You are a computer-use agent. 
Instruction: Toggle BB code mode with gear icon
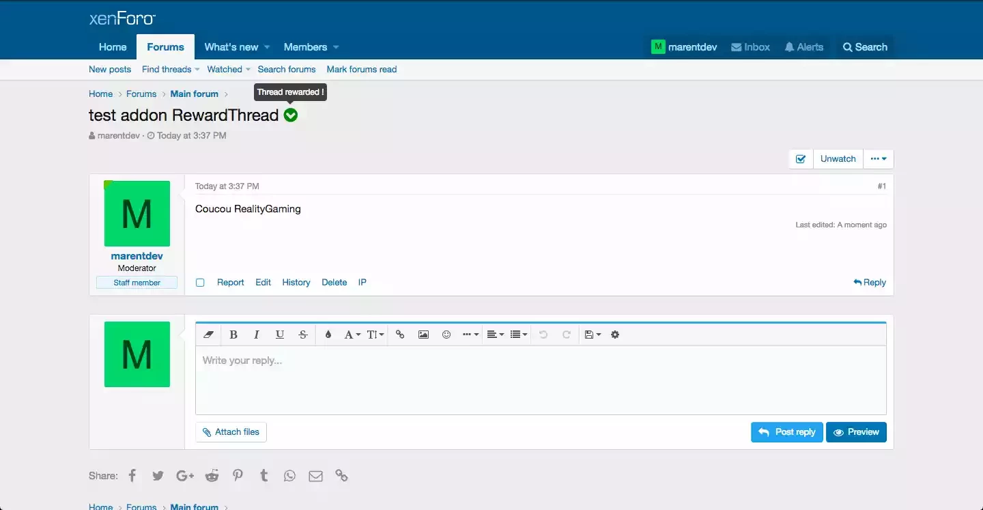pos(615,335)
